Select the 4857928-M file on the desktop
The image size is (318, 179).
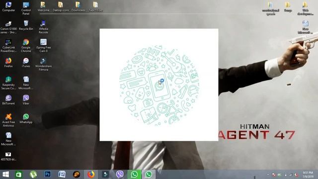[x=8, y=157]
